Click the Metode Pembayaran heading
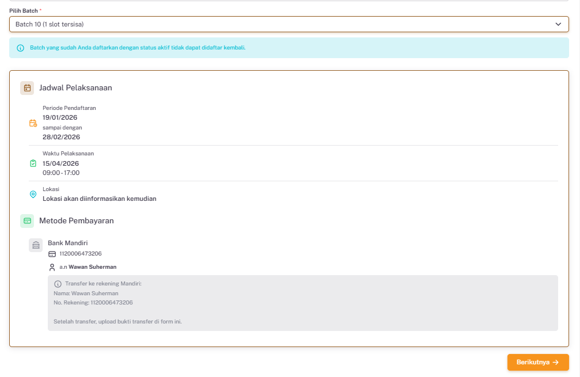 [76, 220]
